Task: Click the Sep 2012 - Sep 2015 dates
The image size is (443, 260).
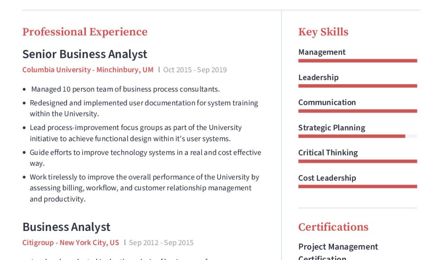Action: [161, 243]
